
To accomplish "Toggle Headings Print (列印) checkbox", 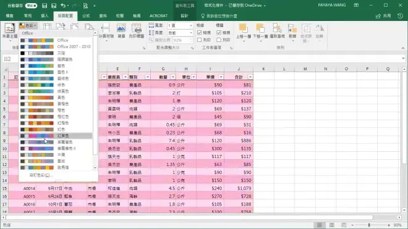I will (219, 40).
